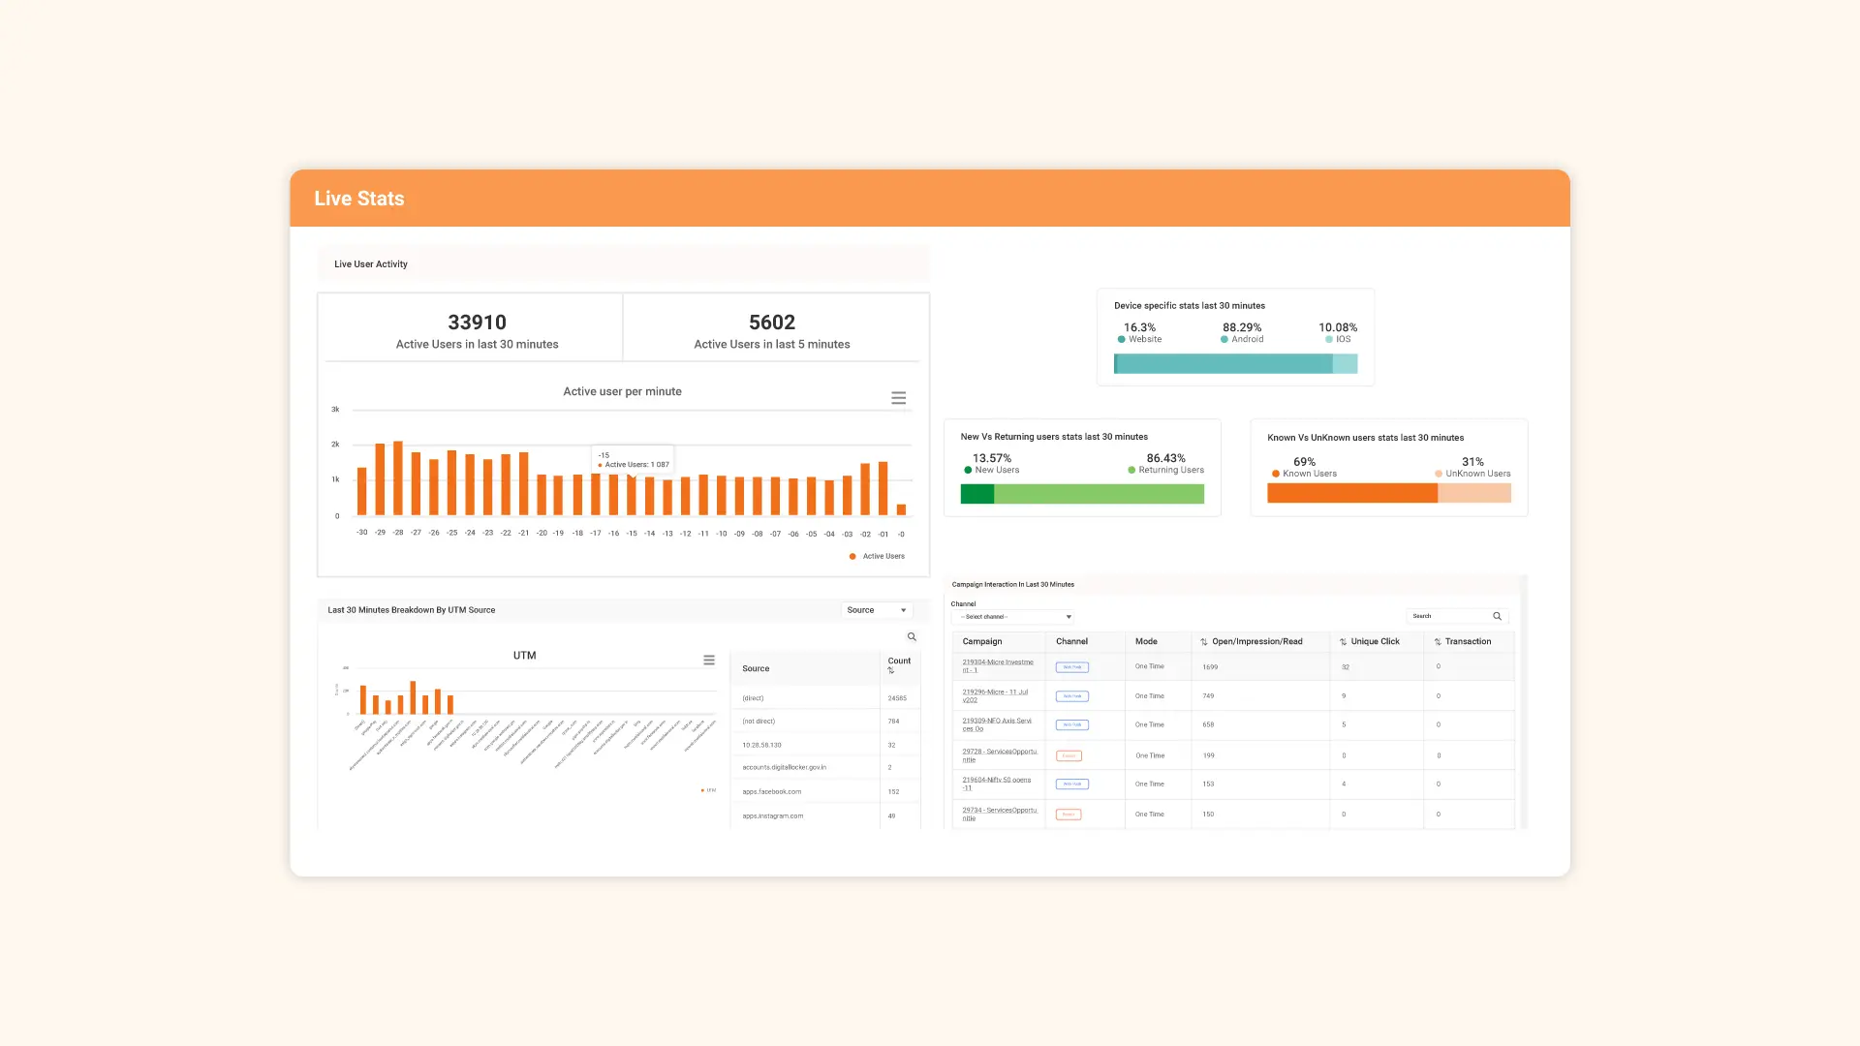
Task: Sort the Transaction column
Action: coord(1436,641)
